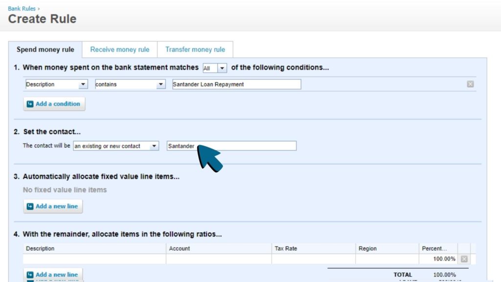Select the Spend money rule tab
The image size is (501, 282).
tap(45, 49)
